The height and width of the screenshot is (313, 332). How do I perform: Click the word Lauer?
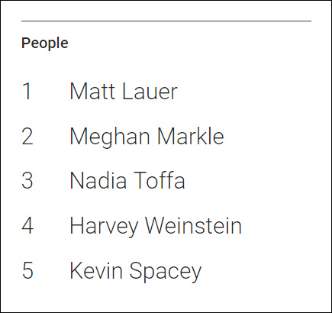coord(150,91)
